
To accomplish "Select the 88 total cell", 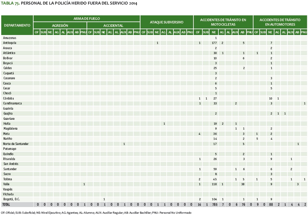I will (271, 204).
